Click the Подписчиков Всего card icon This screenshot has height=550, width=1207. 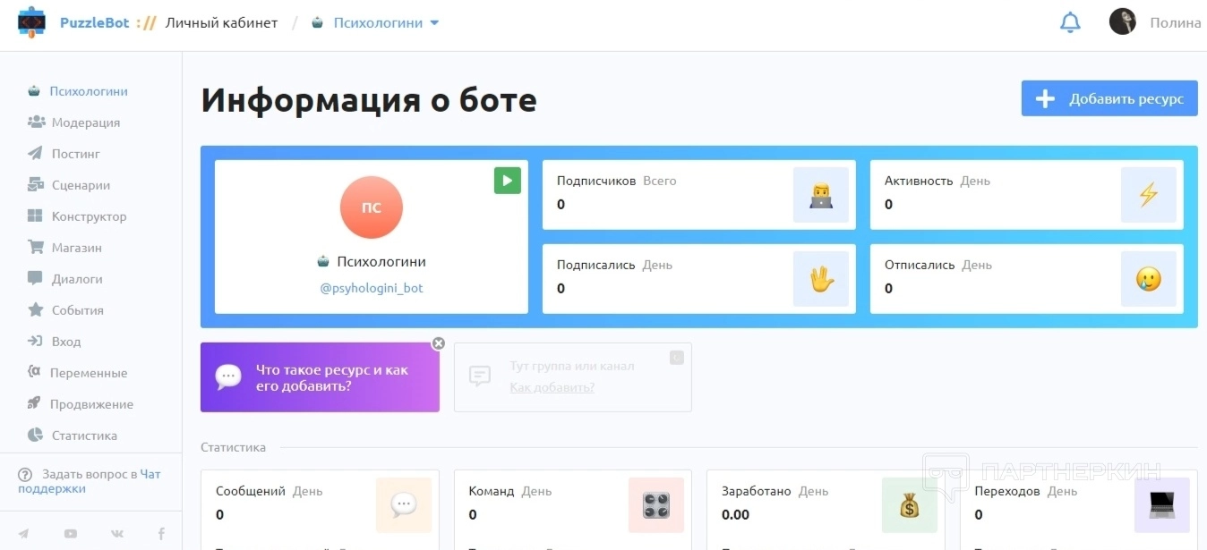click(x=821, y=195)
